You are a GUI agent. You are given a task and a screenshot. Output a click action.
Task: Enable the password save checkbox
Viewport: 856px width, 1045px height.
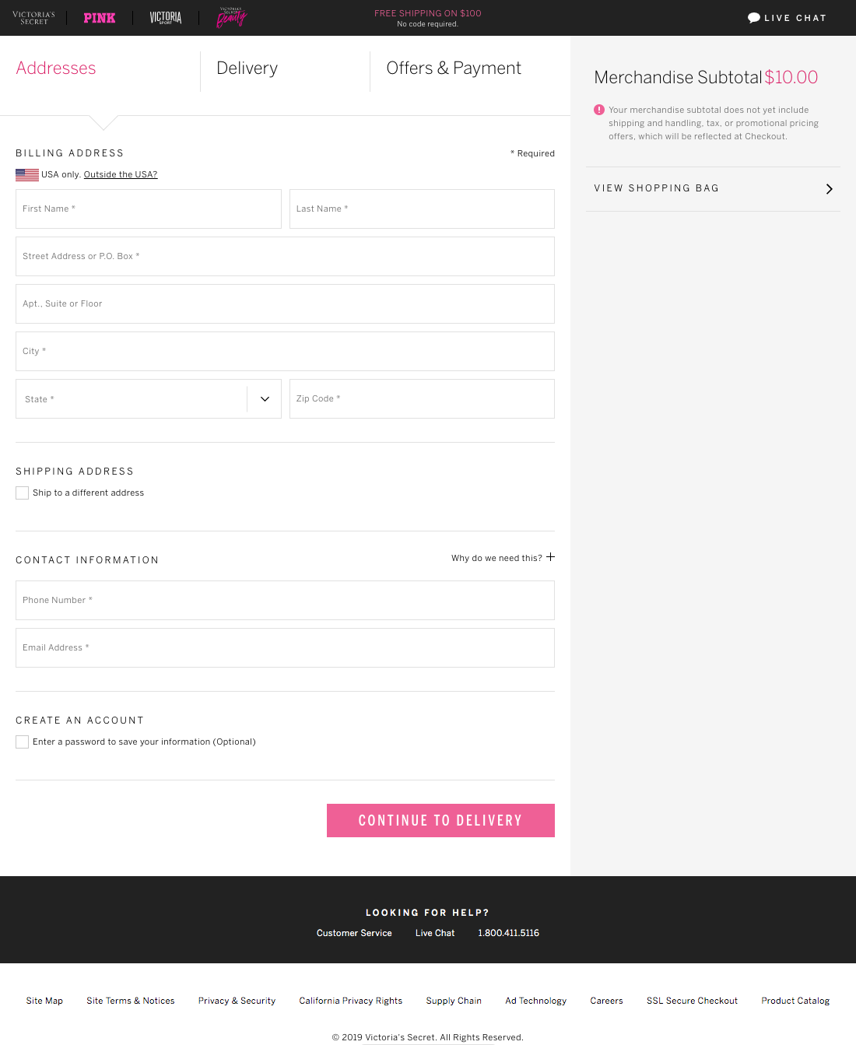click(23, 742)
